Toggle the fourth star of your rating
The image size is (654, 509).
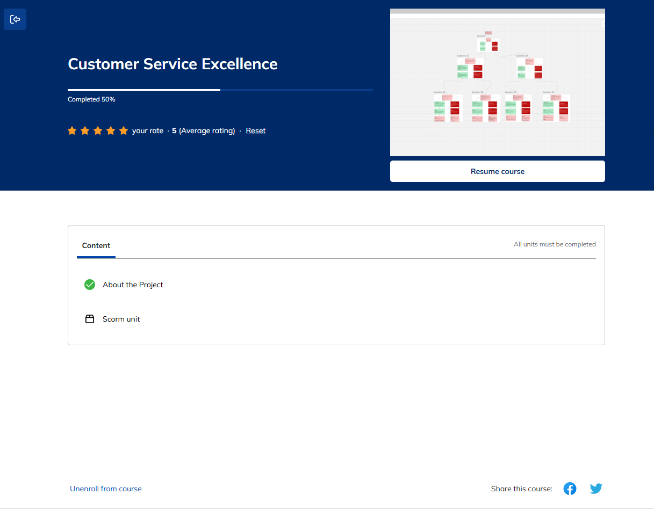111,130
